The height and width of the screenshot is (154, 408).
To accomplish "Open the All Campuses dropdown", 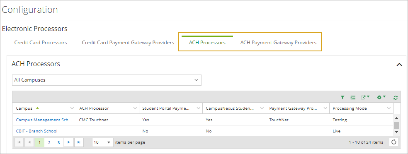I will [x=107, y=80].
